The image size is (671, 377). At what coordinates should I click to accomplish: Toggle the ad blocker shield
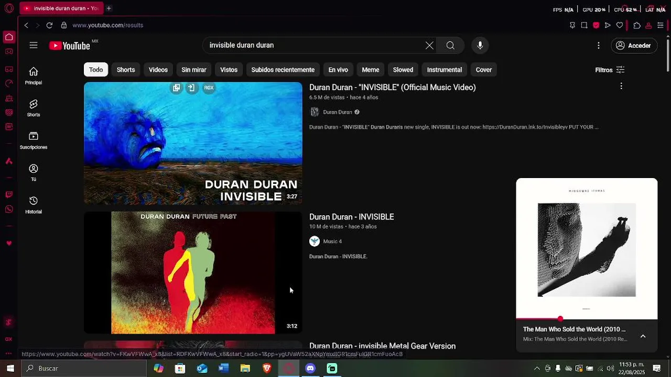[596, 25]
